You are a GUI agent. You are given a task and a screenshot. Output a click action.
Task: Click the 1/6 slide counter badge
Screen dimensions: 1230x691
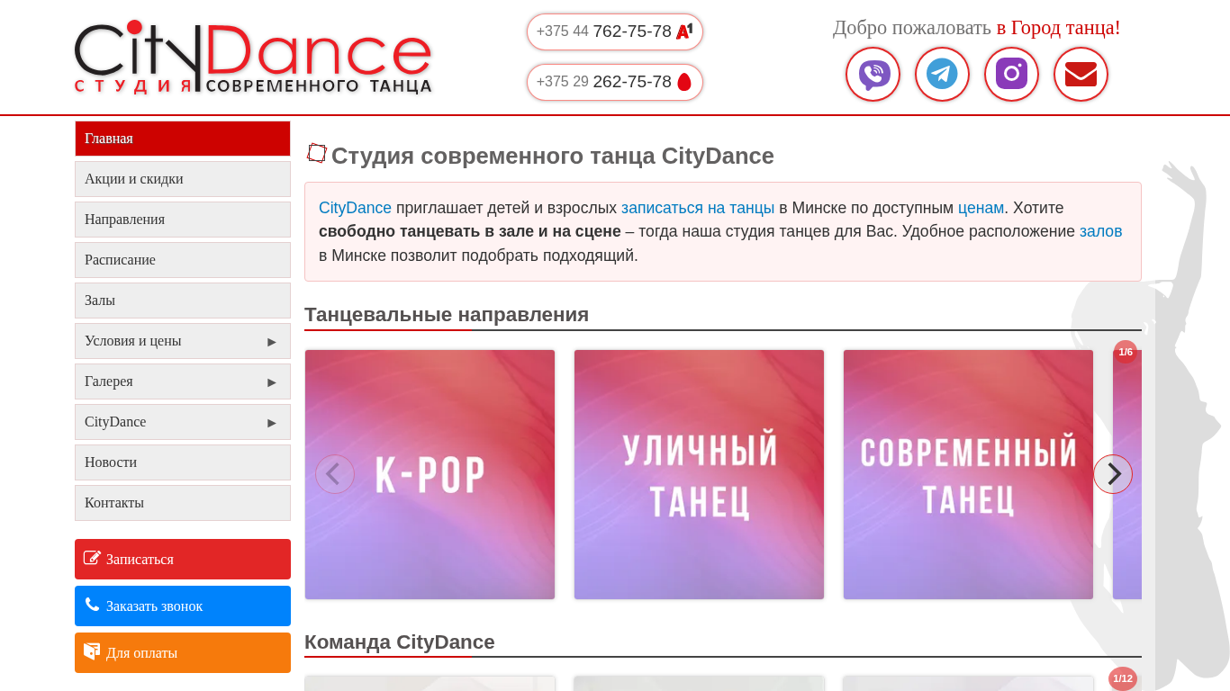(x=1126, y=352)
